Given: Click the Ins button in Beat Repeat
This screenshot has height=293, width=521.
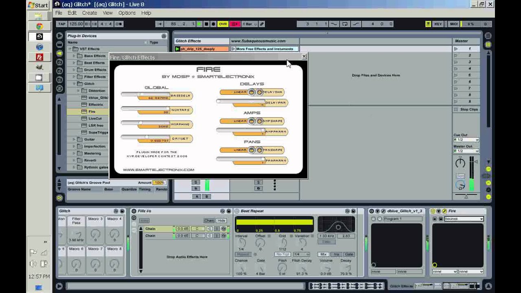Looking at the screenshot, I should 336,254.
